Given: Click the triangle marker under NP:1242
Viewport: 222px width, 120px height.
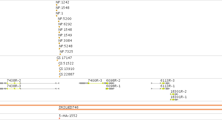Looking at the screenshot, I should (57, 5).
